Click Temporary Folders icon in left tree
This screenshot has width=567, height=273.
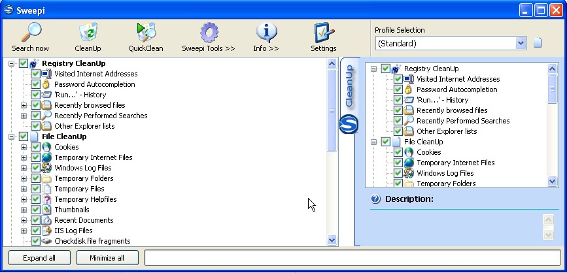click(x=46, y=179)
